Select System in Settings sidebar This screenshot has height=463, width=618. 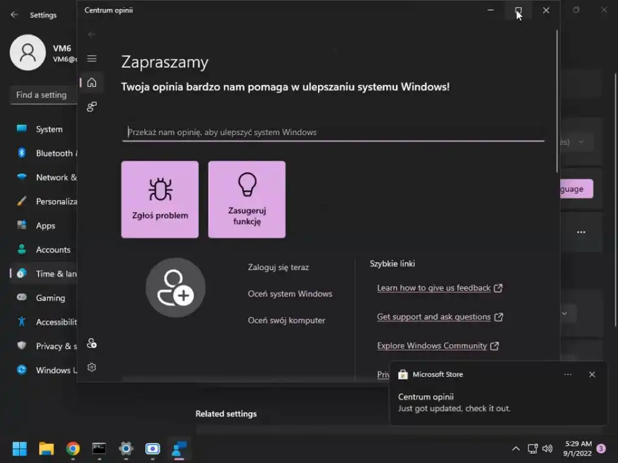(43, 129)
